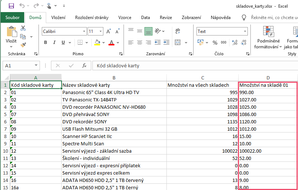Click the Insert Function fx button
The height and width of the screenshot is (190, 298).
[x=84, y=66]
